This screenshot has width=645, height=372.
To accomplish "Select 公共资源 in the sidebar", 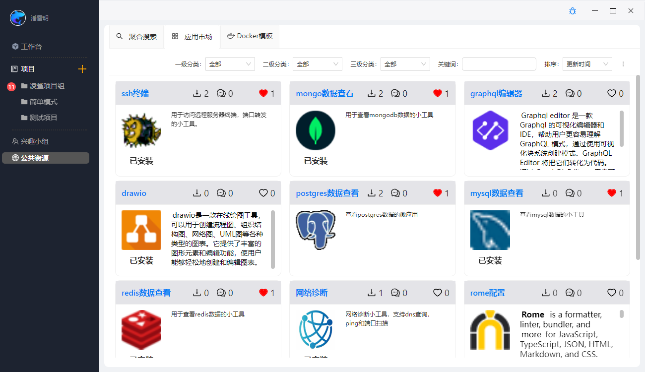I will pyautogui.click(x=46, y=158).
